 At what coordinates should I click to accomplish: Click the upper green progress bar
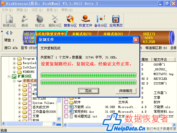click(x=88, y=75)
